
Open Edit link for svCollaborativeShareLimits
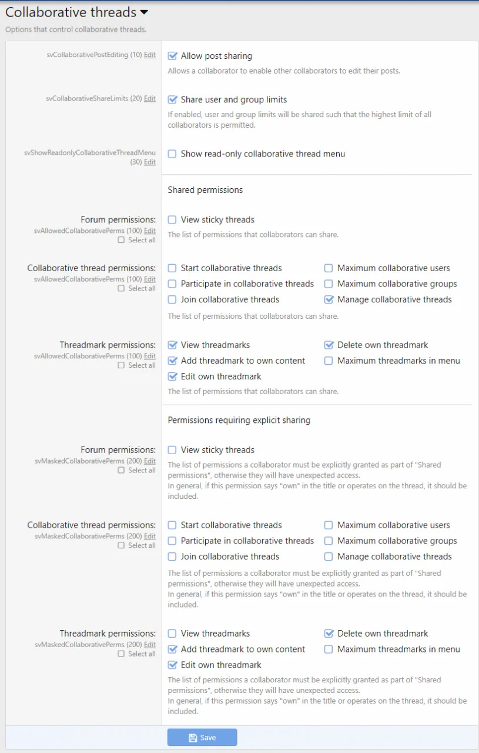pyautogui.click(x=150, y=98)
